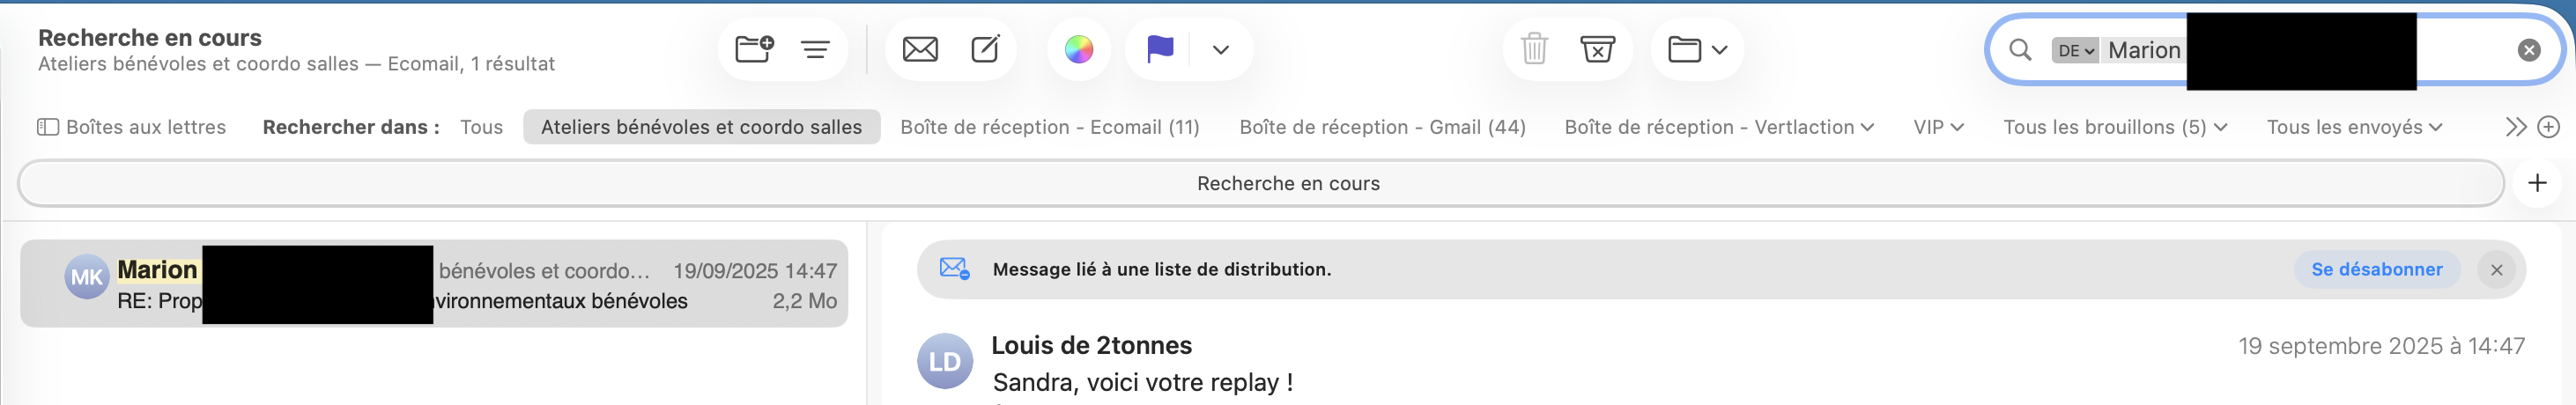
Task: Click the new mailbox folder icon
Action: point(754,49)
